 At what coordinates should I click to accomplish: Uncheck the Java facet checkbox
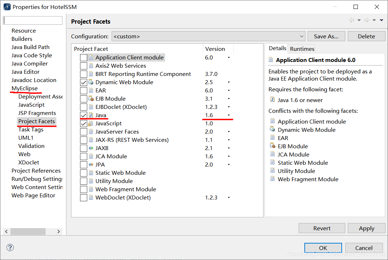[83, 115]
